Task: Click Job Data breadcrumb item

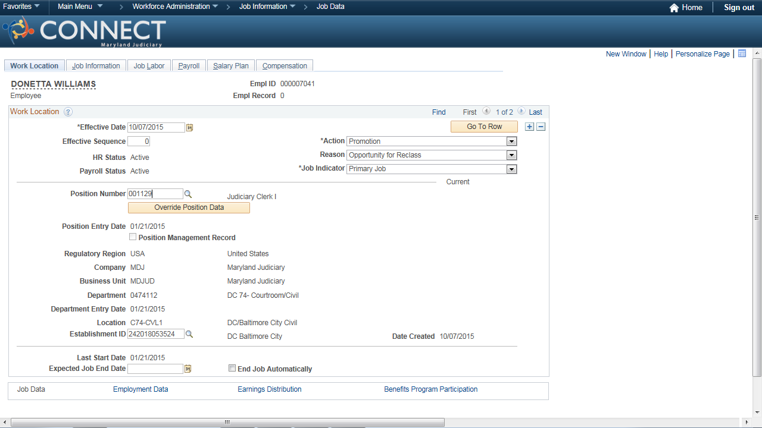Action: pyautogui.click(x=330, y=7)
